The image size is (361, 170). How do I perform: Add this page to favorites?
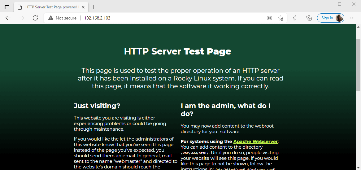click(x=281, y=18)
